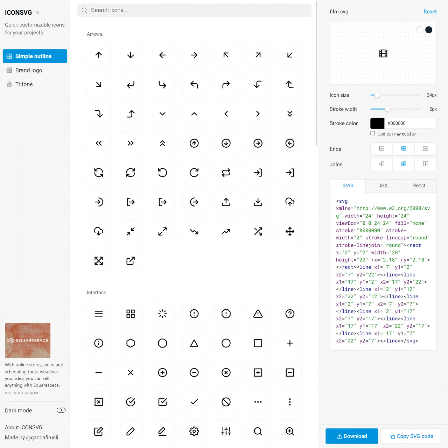Choose the pencil edit icon
Screen dimensions: 448x448
[131, 431]
